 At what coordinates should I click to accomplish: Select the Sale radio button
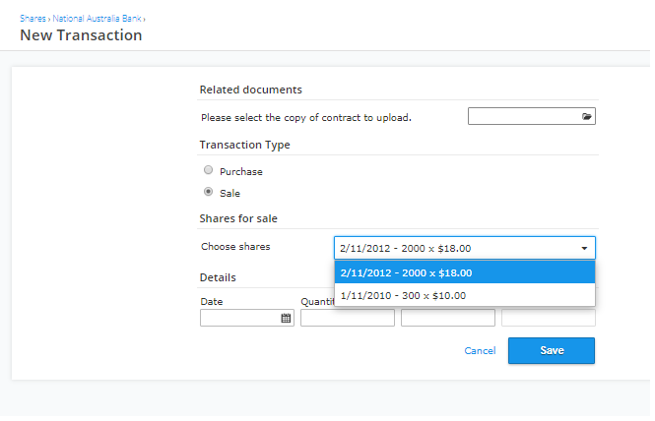click(208, 192)
